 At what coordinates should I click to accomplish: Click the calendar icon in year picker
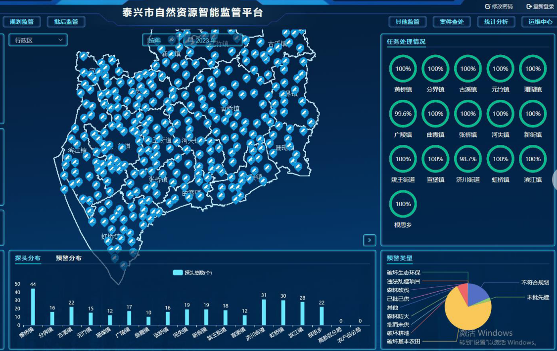pyautogui.click(x=190, y=40)
